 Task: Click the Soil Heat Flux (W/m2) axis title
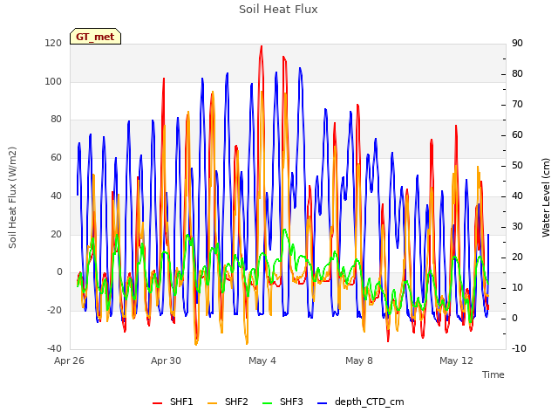(12, 197)
